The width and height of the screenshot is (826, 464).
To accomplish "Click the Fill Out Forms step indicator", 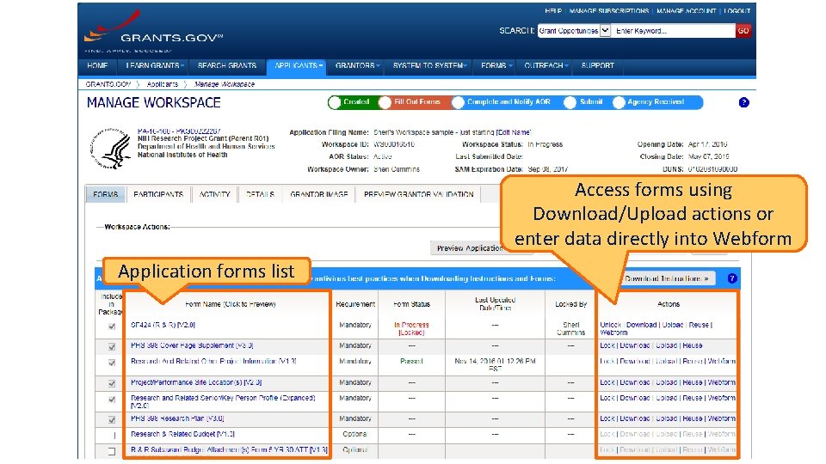I will 410,102.
